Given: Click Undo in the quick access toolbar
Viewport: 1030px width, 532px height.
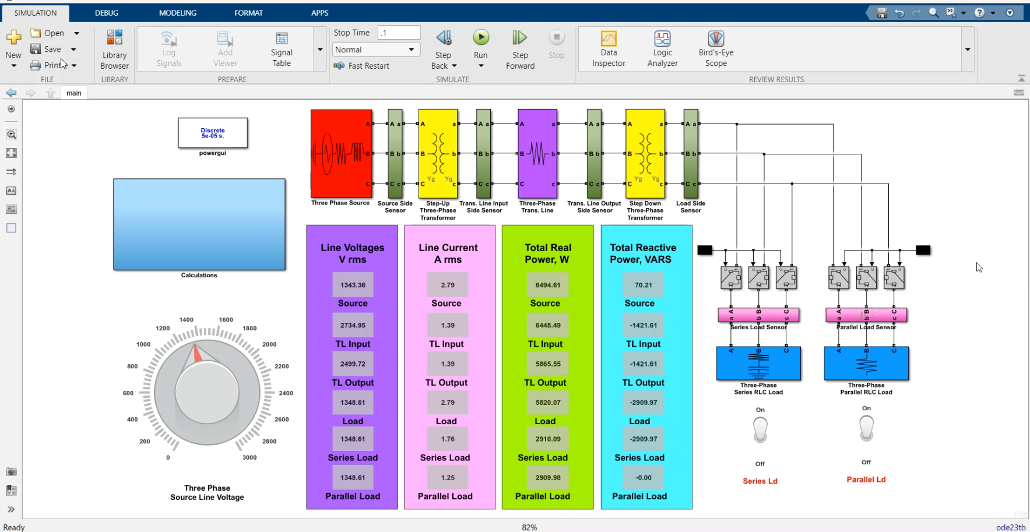Looking at the screenshot, I should pyautogui.click(x=898, y=12).
